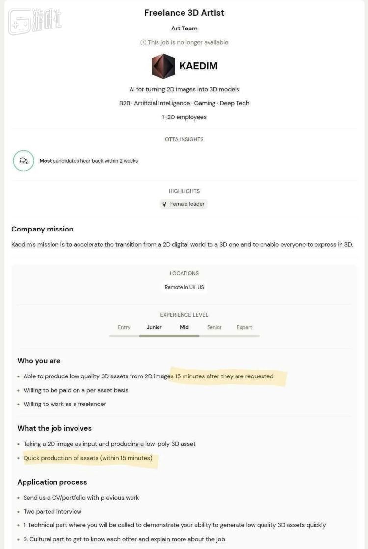The image size is (368, 549).
Task: Click the Kaedim cube logo icon
Action: point(163,66)
